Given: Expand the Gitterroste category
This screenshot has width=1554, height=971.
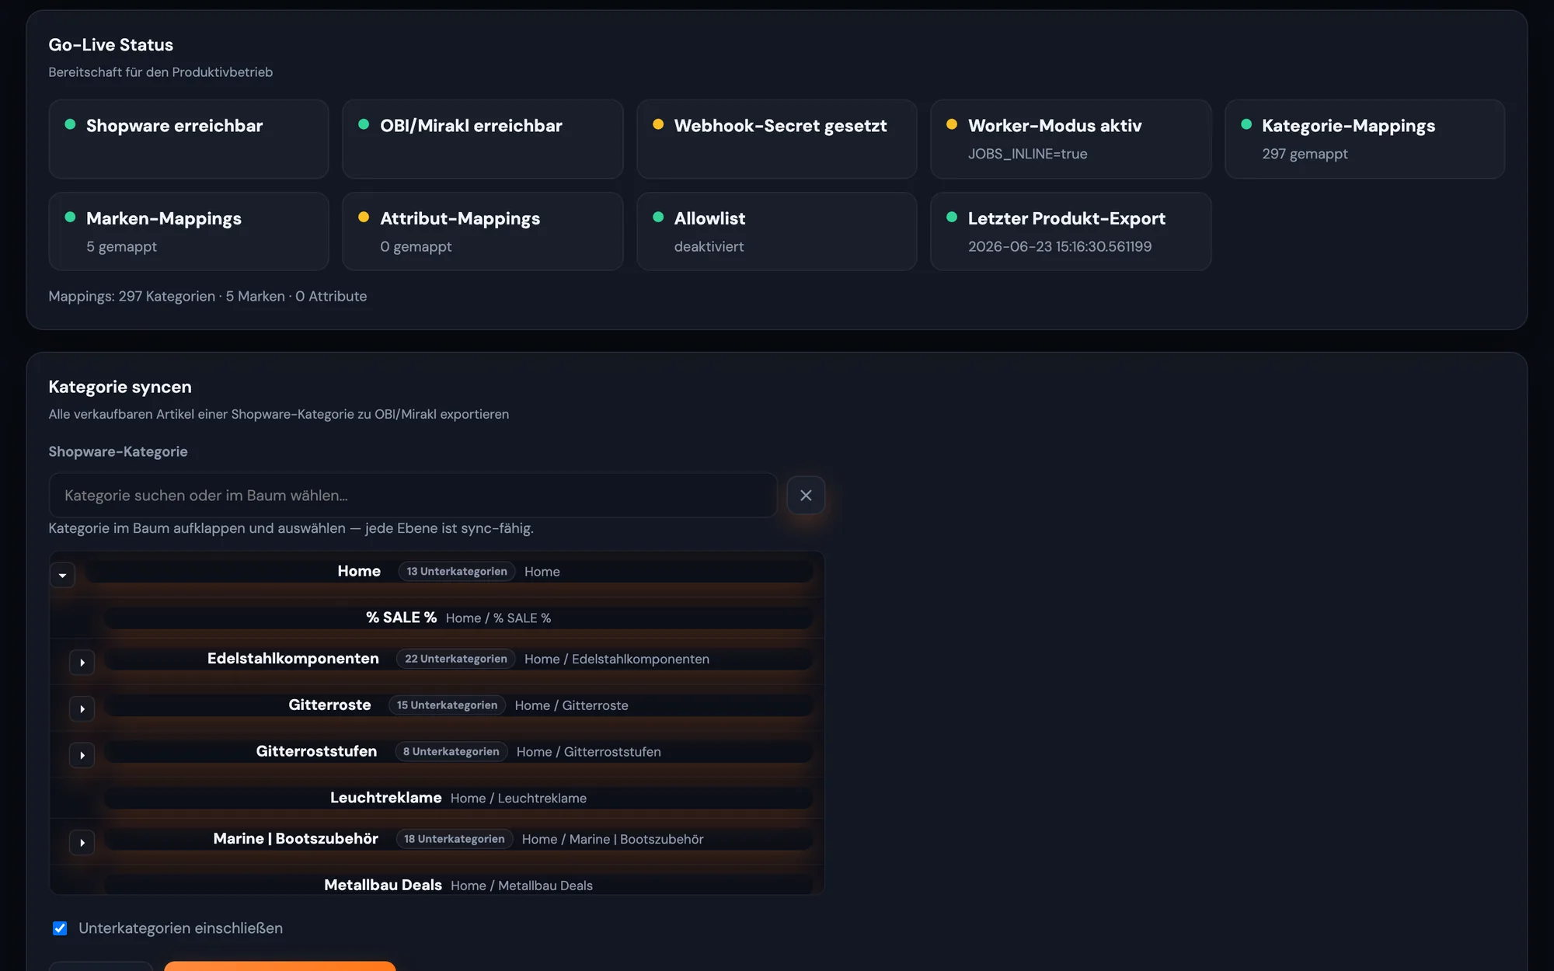Looking at the screenshot, I should pos(82,708).
